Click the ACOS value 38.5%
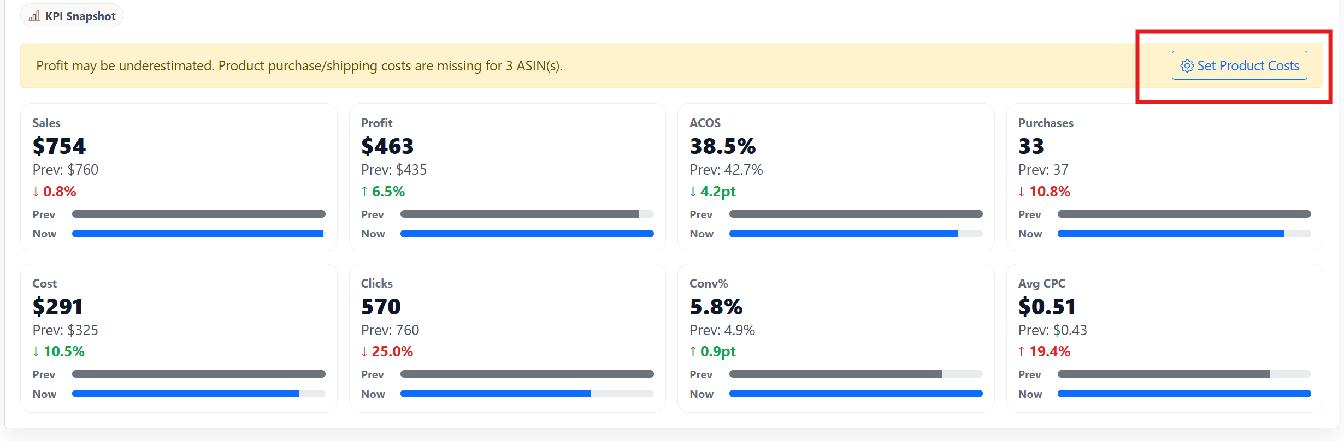 pos(722,146)
